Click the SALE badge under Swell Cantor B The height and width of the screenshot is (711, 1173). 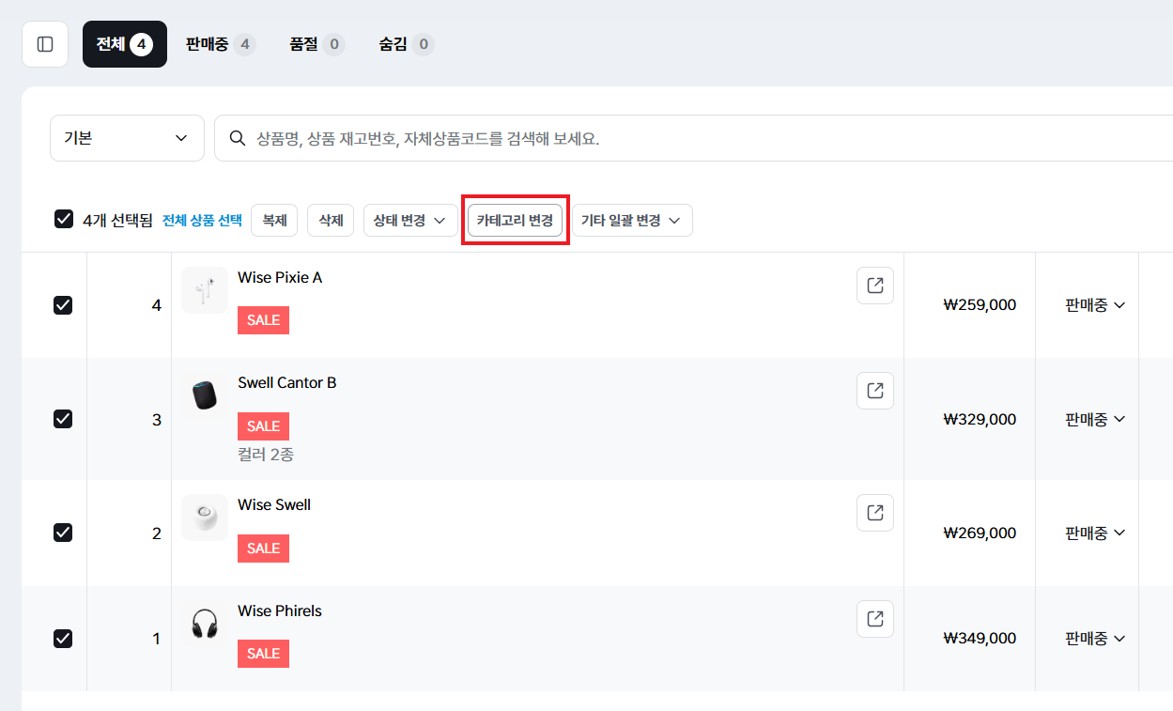click(x=263, y=425)
